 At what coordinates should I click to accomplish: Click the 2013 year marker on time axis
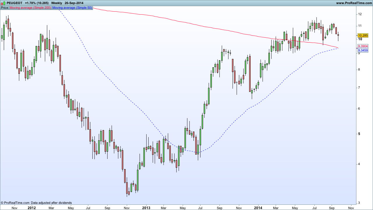coord(146,208)
